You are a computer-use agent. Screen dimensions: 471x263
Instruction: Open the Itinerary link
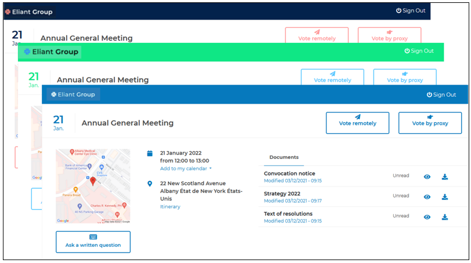point(170,207)
